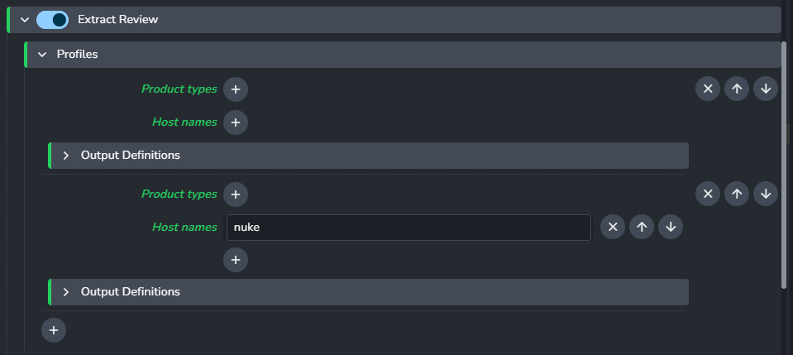Move the first profile up
This screenshot has width=793, height=355.
pyautogui.click(x=737, y=89)
